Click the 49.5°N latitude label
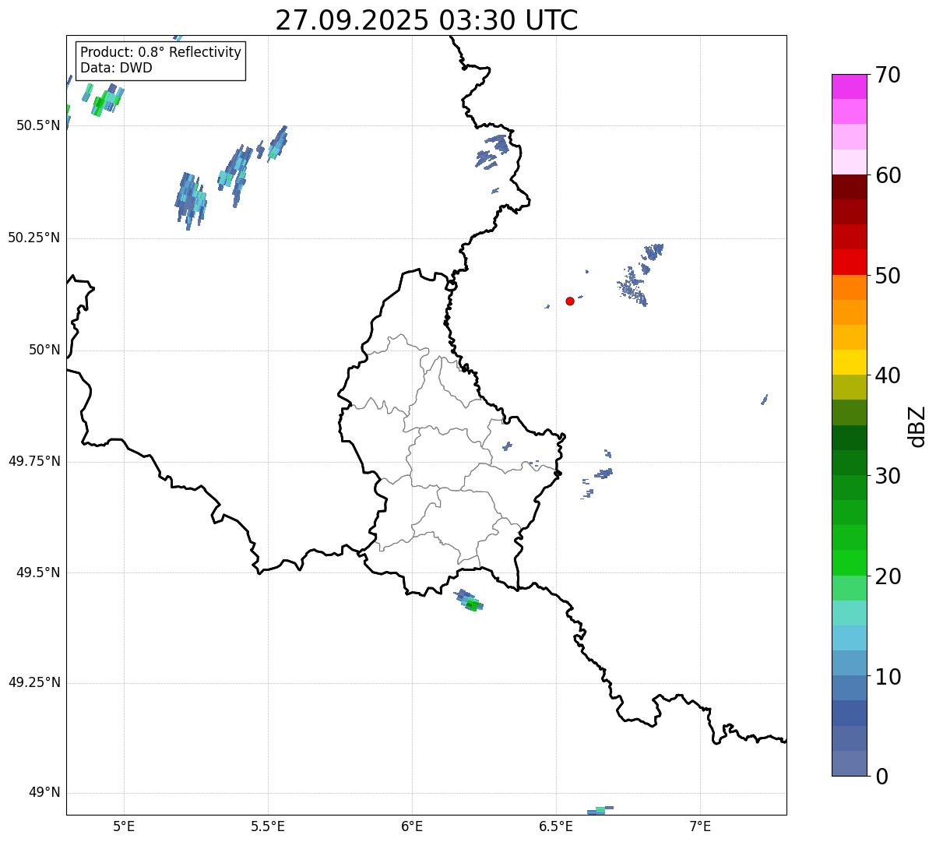This screenshot has width=936, height=842. (x=37, y=572)
